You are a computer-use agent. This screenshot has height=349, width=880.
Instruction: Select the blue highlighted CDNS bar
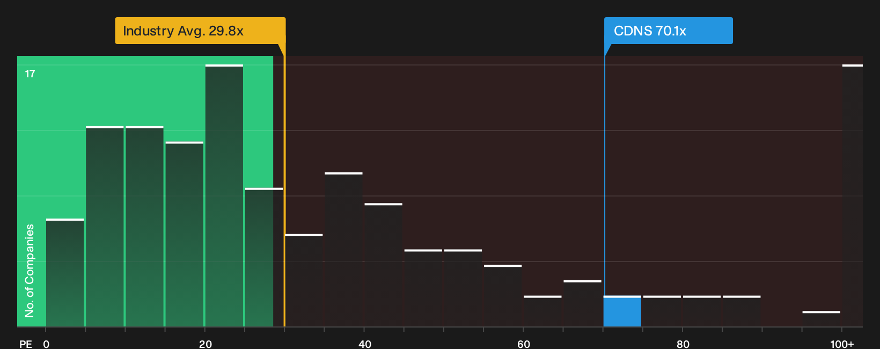(622, 311)
